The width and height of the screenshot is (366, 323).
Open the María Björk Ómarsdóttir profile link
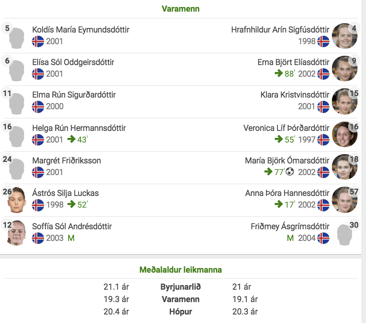tap(287, 160)
